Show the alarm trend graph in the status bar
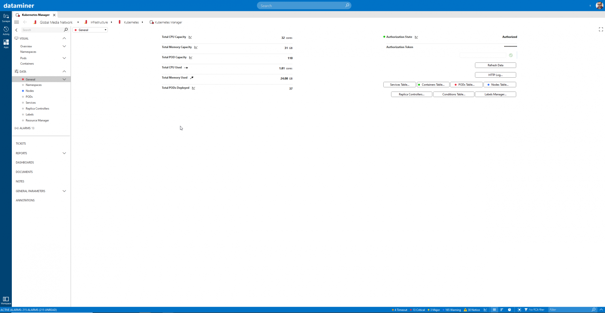This screenshot has width=605, height=313. point(485,310)
